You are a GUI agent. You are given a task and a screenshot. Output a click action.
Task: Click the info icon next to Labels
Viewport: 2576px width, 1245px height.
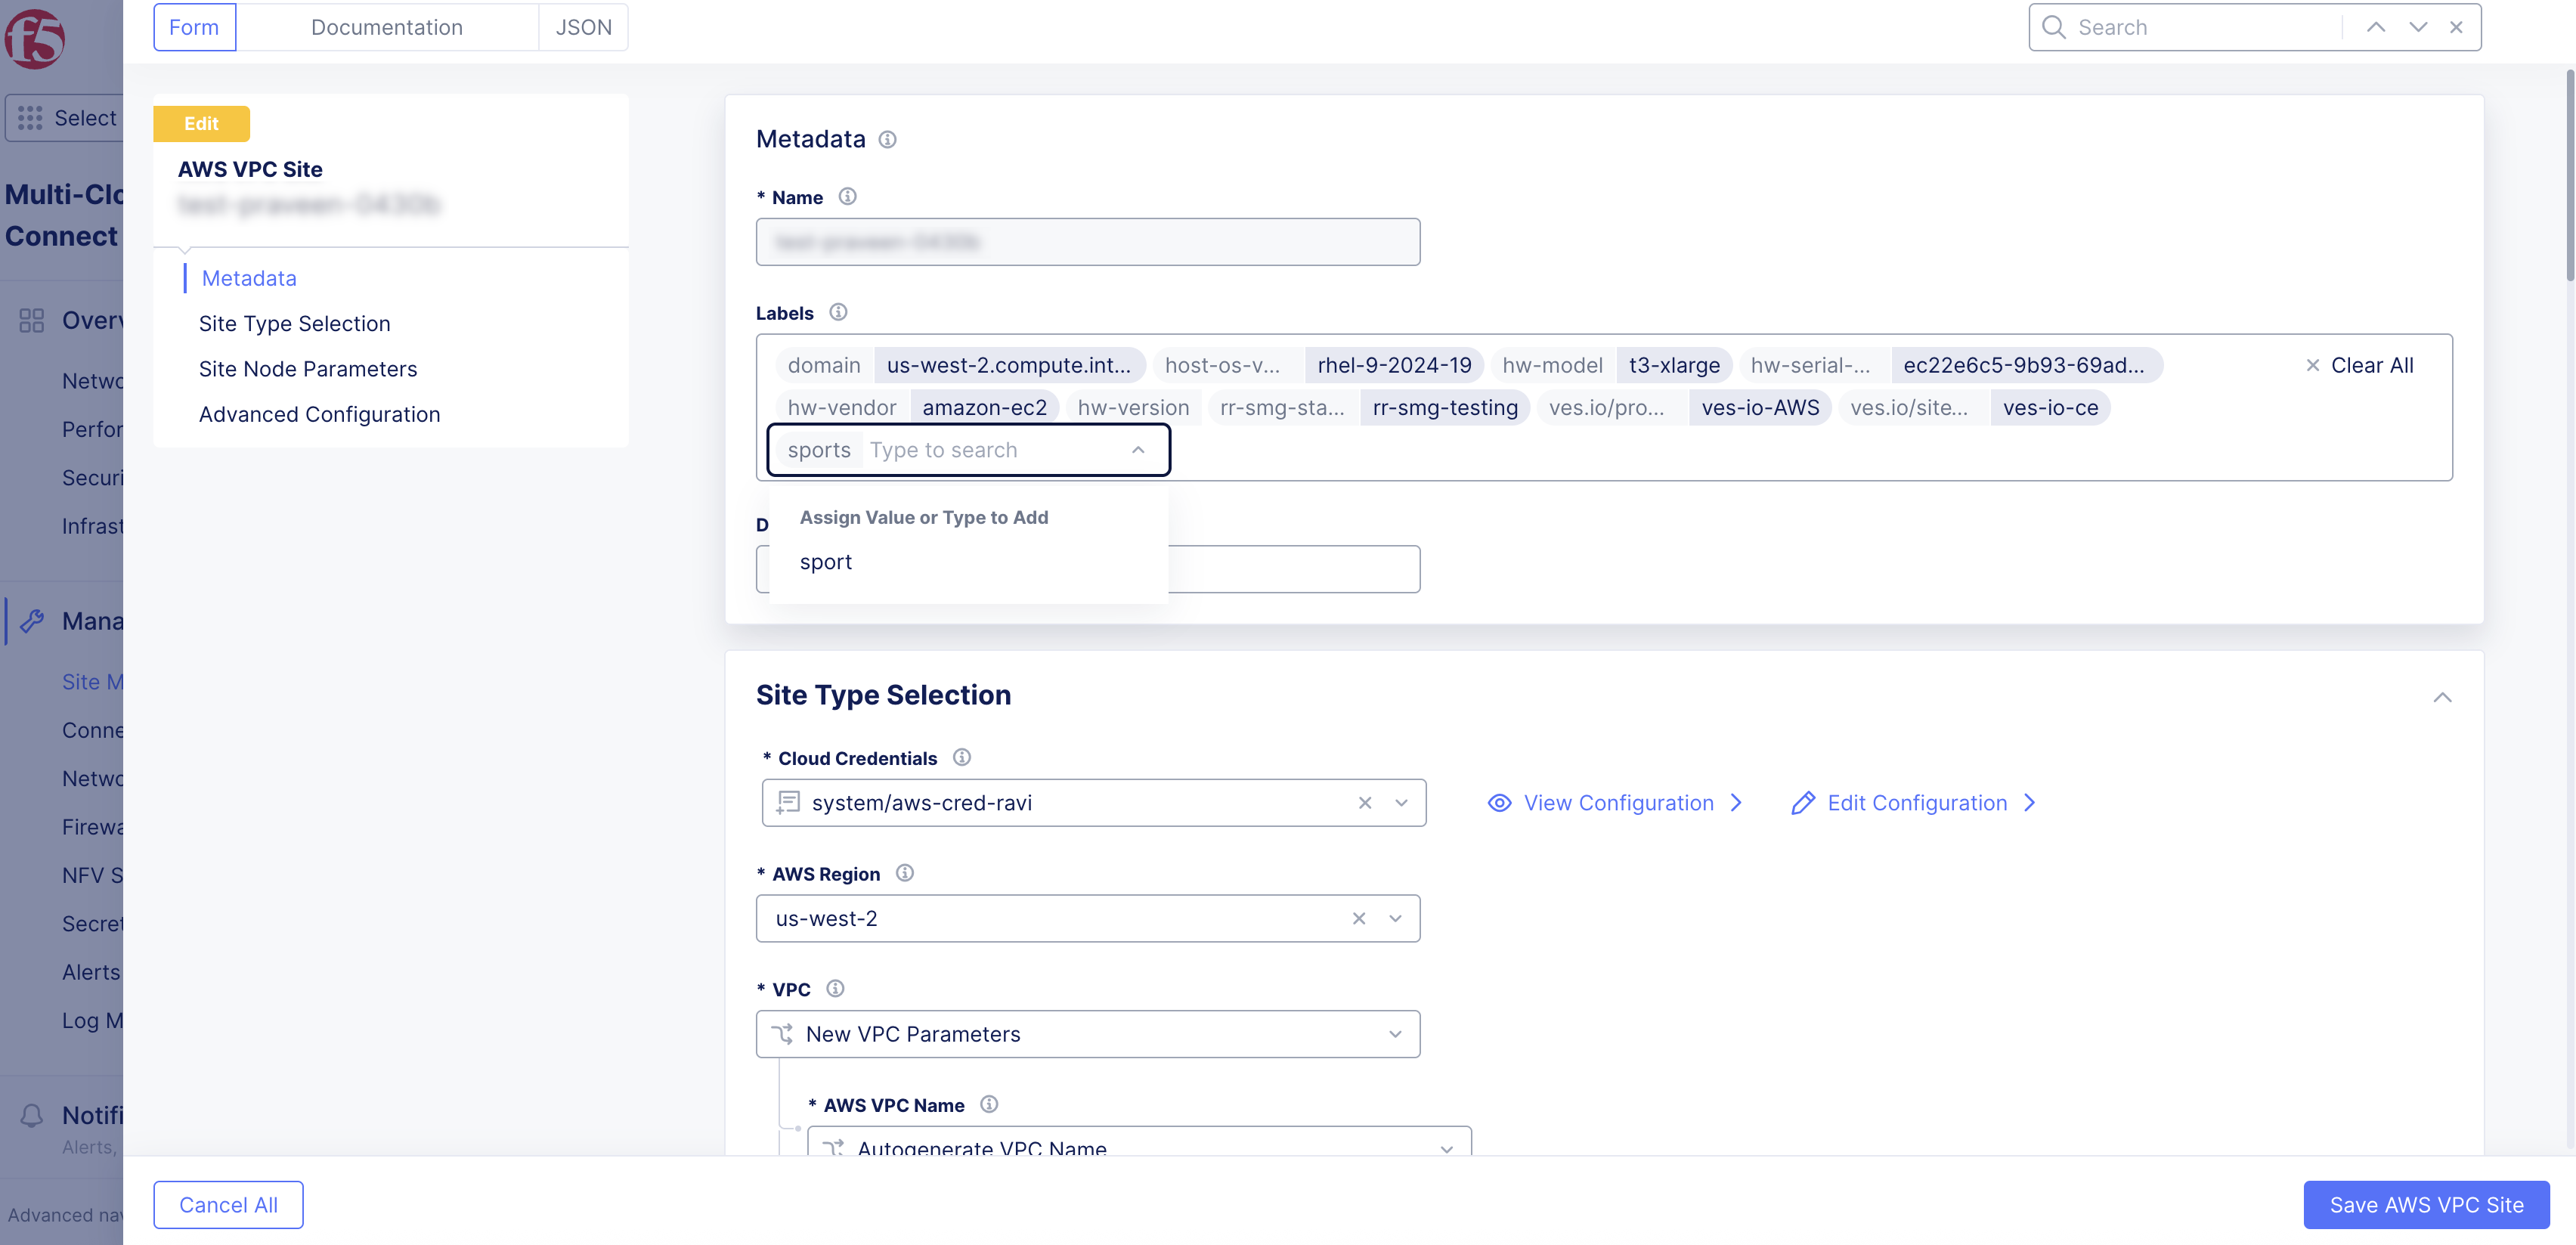tap(838, 312)
